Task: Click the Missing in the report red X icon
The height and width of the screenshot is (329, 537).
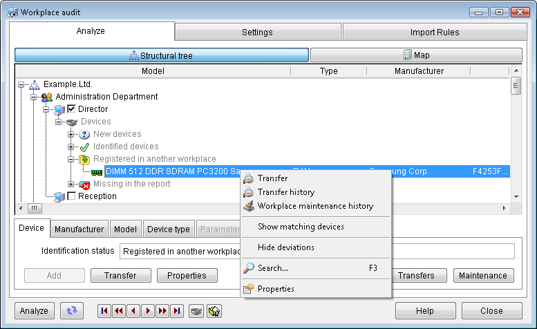Action: [x=84, y=185]
